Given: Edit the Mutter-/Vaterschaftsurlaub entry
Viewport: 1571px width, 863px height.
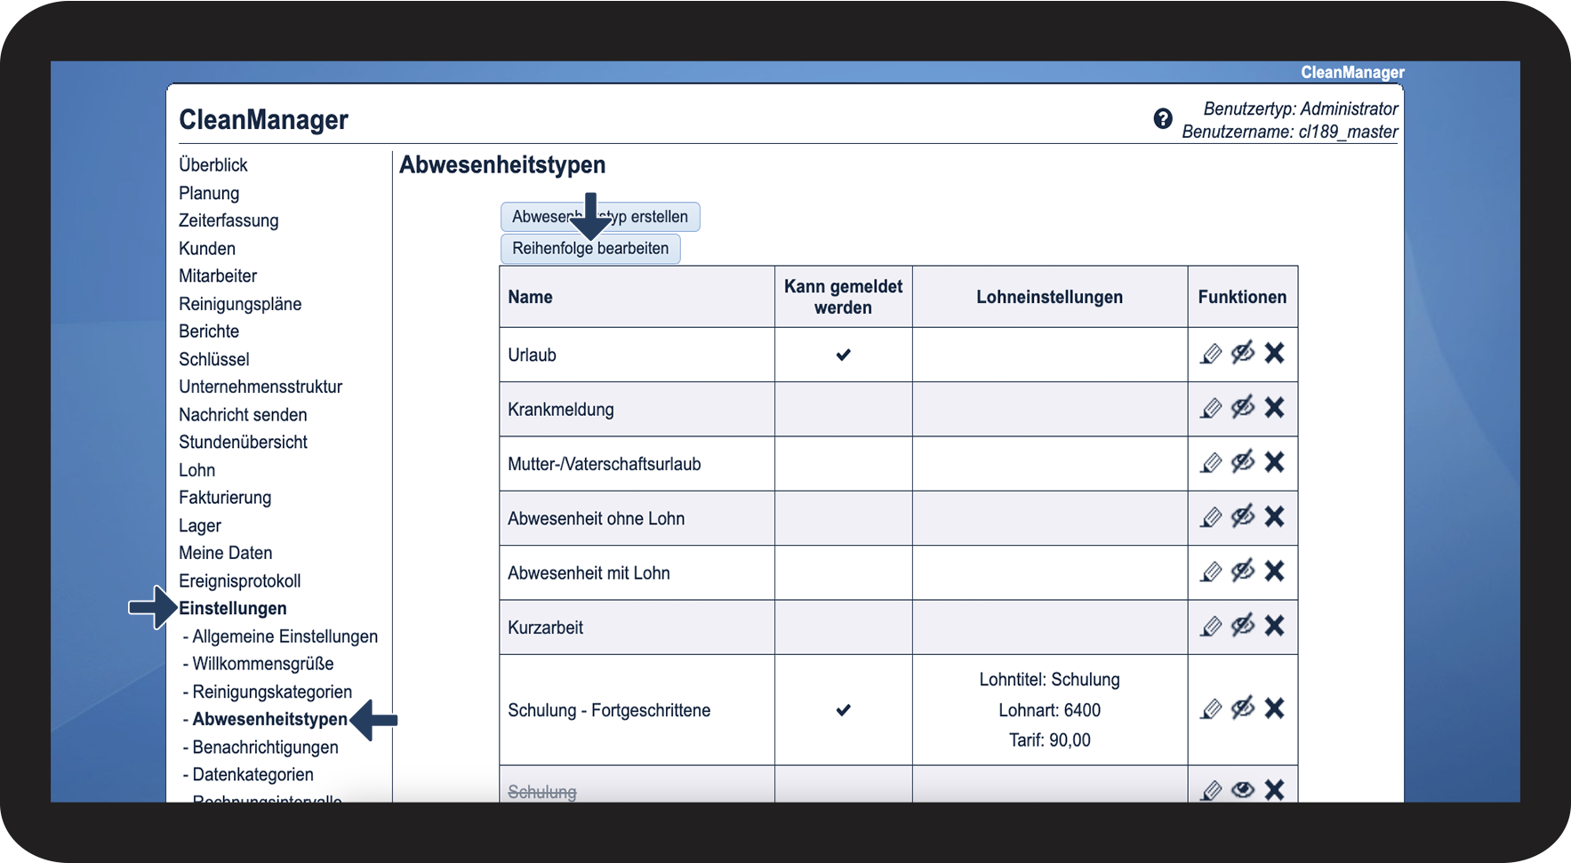Looking at the screenshot, I should (x=1211, y=462).
